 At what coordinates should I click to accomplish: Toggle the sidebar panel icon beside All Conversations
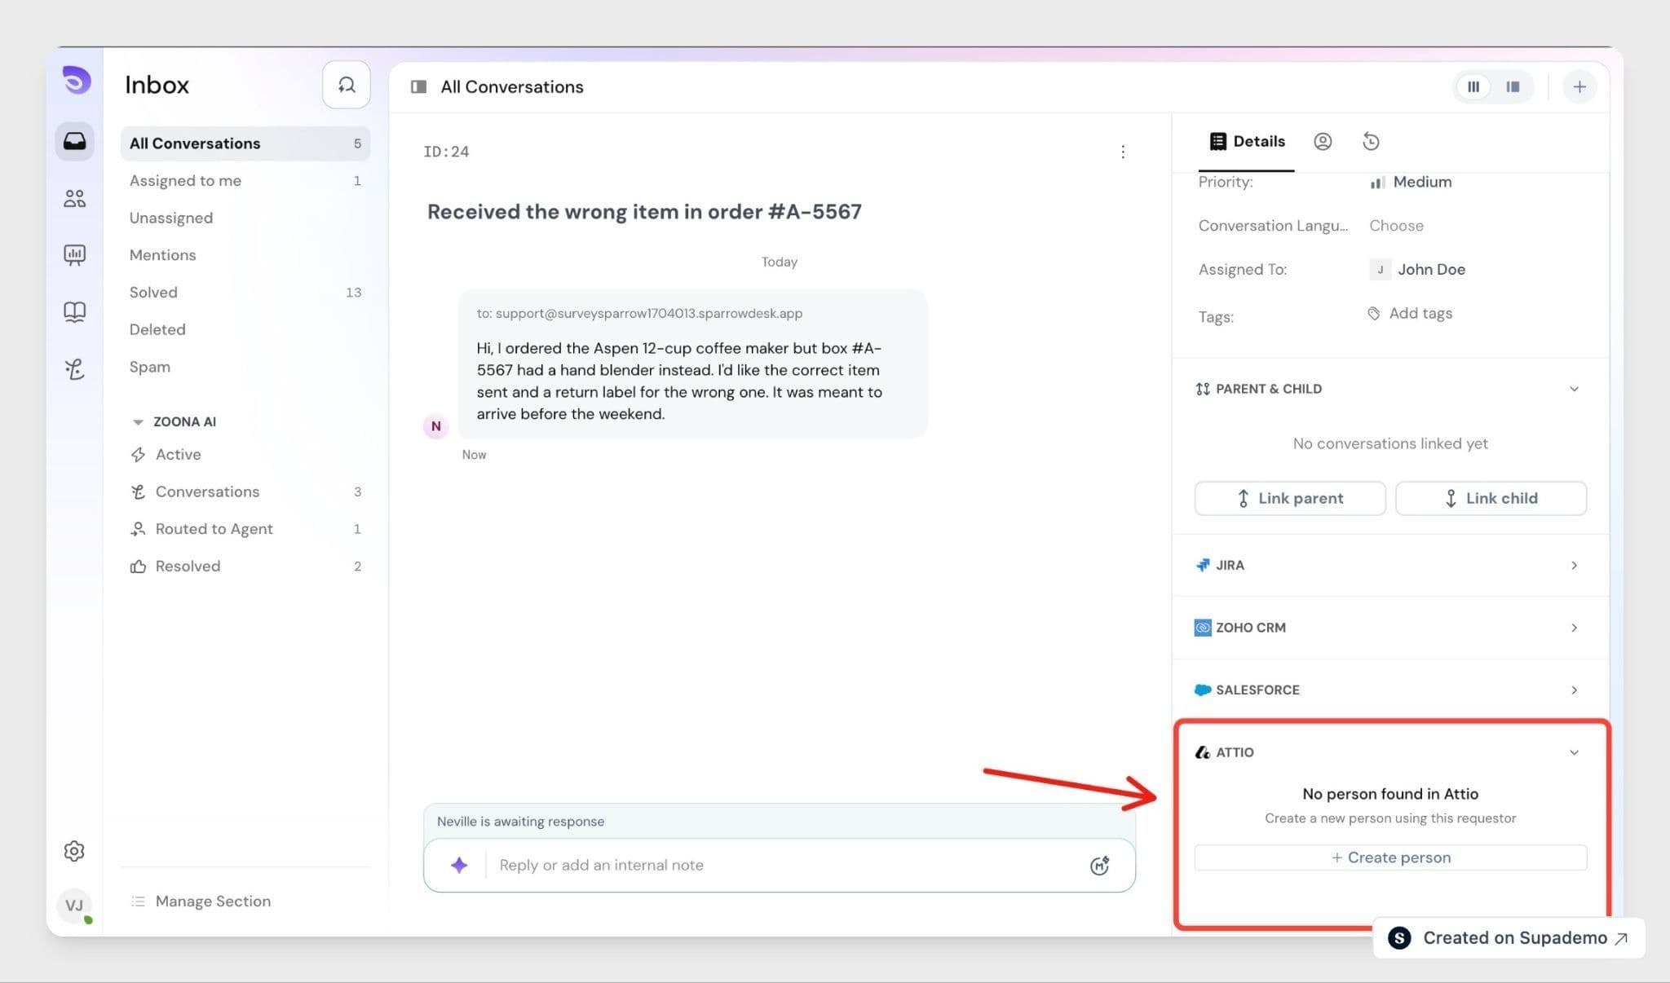[418, 86]
